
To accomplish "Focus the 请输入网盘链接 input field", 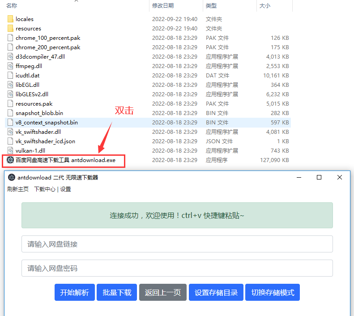I will pos(177,244).
